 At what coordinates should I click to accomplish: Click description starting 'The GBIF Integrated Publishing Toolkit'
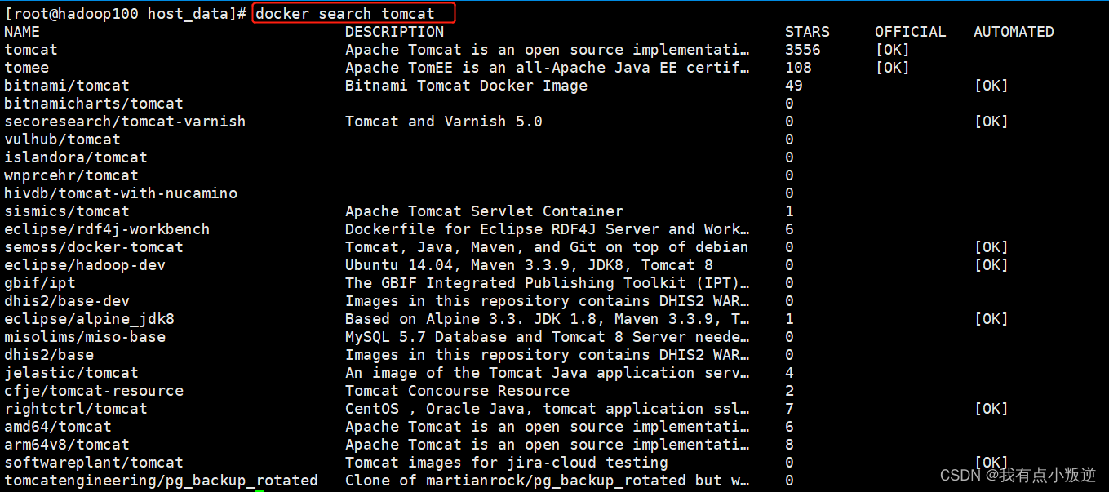click(547, 283)
